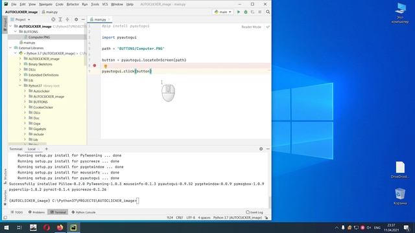The image size is (415, 233).
Task: Click the inspections checkmark next to Reader Mode
Action: 268,27
